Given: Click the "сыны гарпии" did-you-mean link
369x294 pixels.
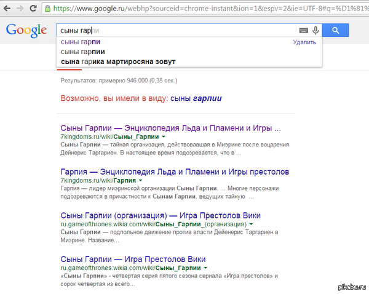Looking at the screenshot, I should (x=196, y=98).
